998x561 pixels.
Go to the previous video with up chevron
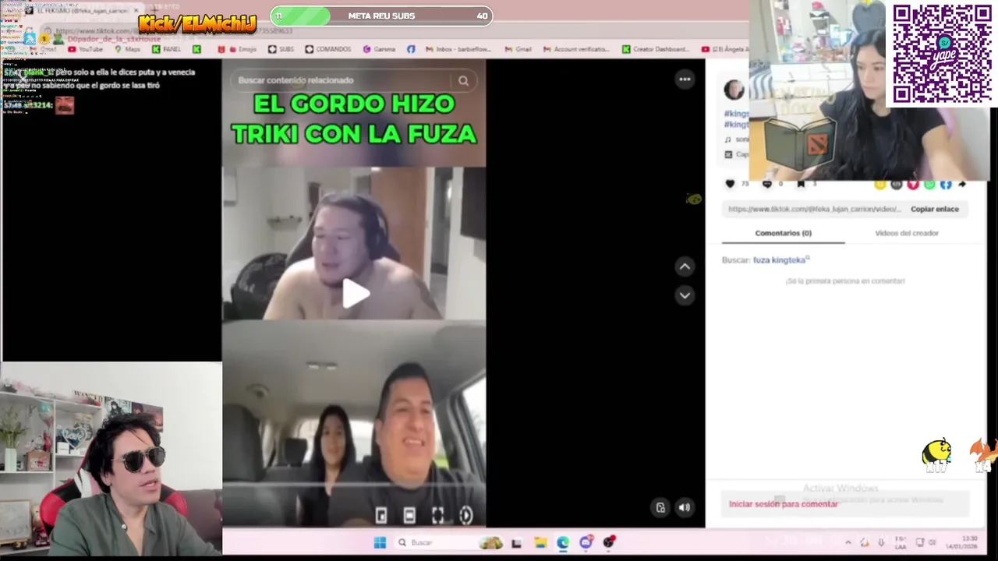click(x=685, y=266)
